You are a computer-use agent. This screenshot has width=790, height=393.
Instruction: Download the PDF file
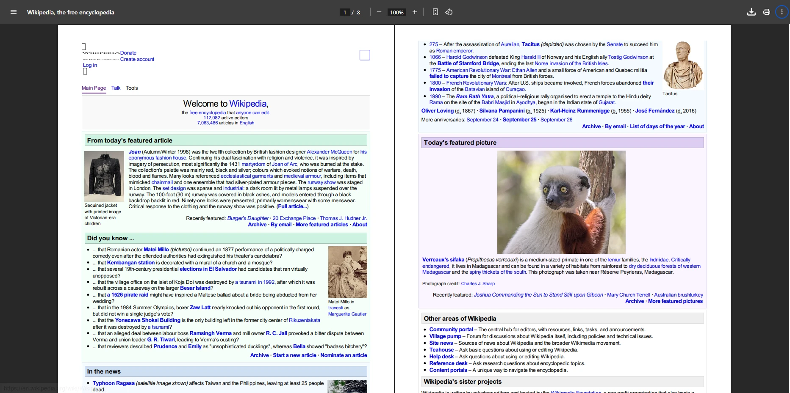coord(751,12)
